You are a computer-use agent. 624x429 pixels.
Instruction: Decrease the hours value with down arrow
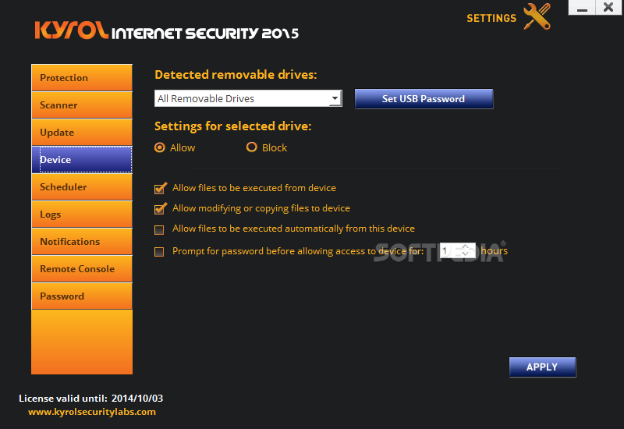click(x=465, y=254)
